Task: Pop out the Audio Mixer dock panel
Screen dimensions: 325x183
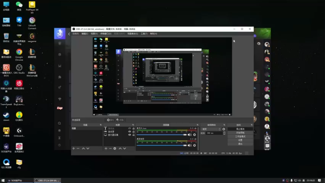Action: (x=197, y=125)
